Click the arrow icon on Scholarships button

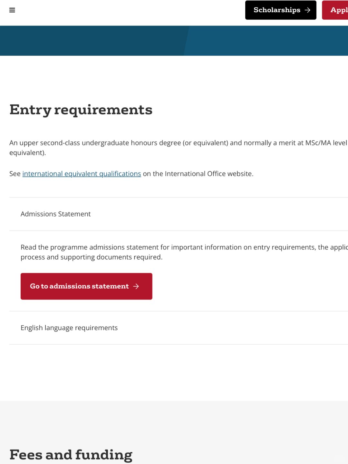coord(307,10)
